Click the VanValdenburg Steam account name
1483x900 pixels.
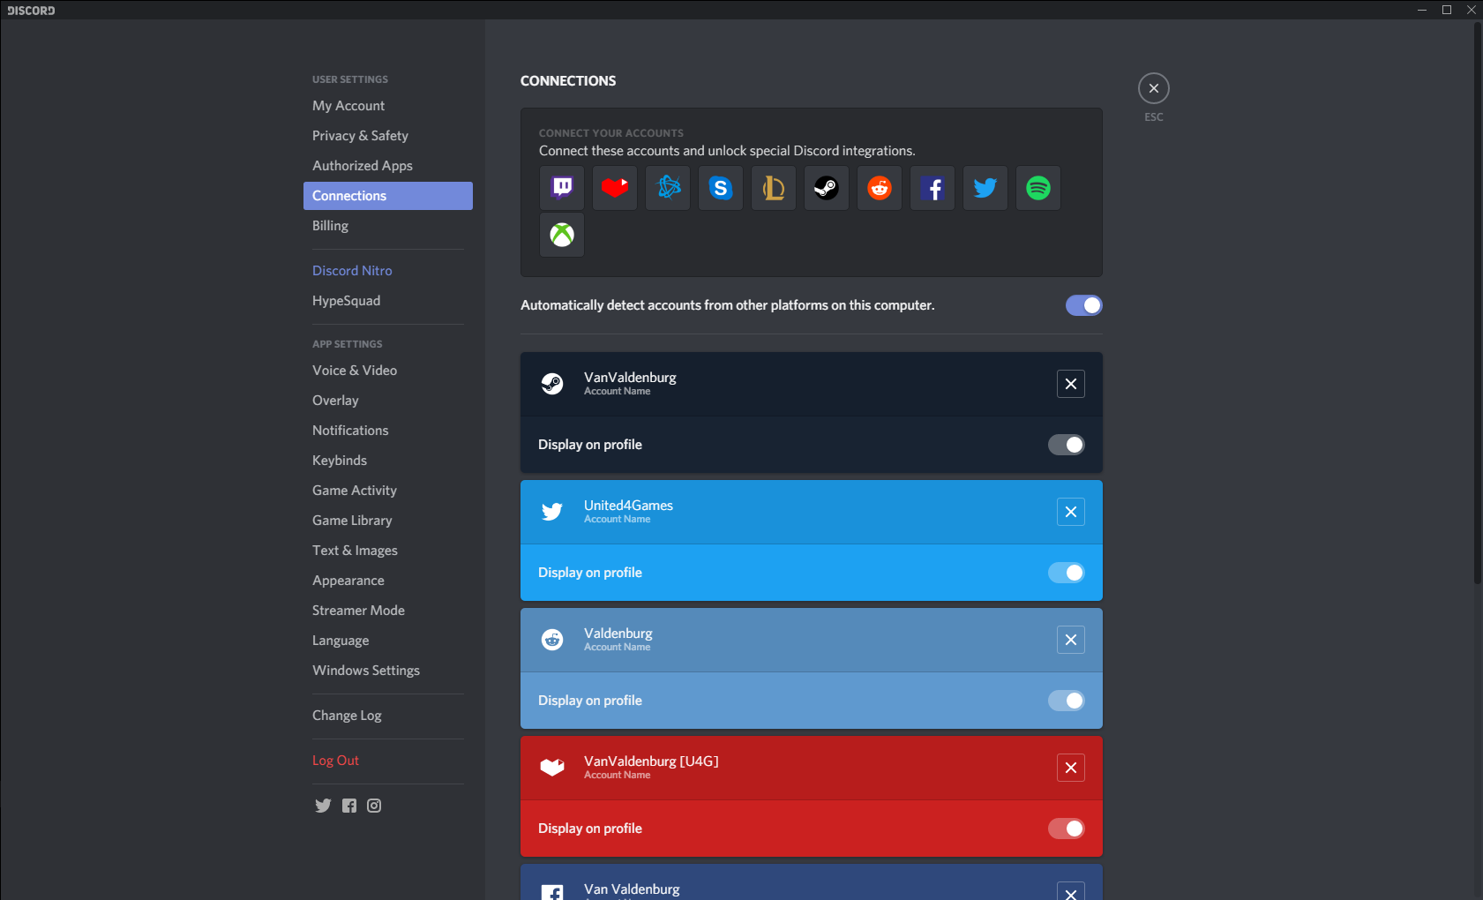coord(630,378)
